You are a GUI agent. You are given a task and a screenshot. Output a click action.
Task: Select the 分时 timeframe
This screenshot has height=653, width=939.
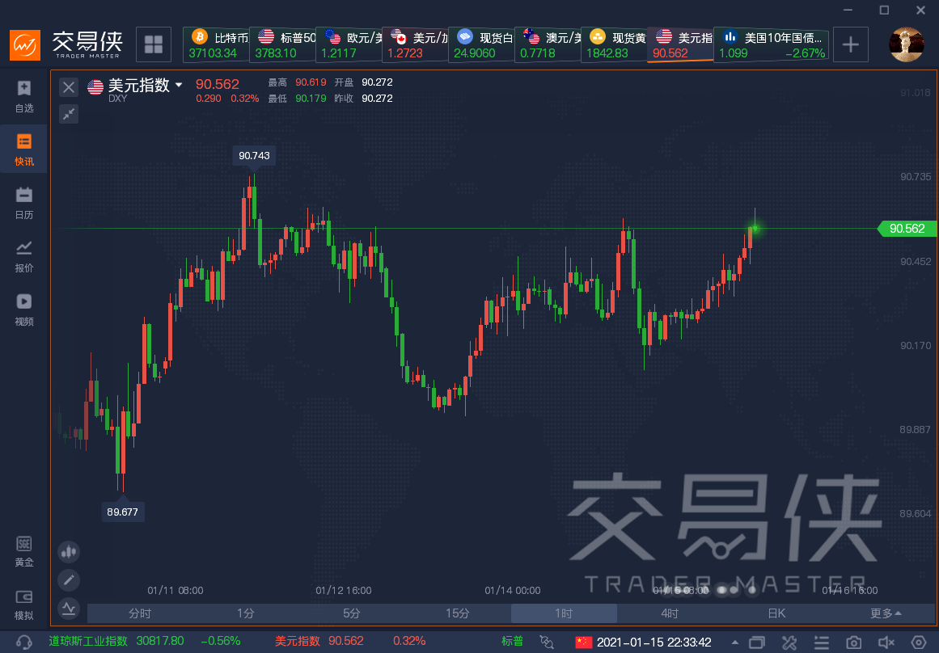point(140,613)
